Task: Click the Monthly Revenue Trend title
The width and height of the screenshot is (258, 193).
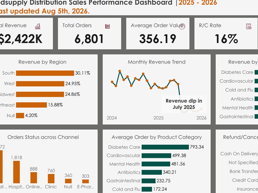Action: (157, 62)
